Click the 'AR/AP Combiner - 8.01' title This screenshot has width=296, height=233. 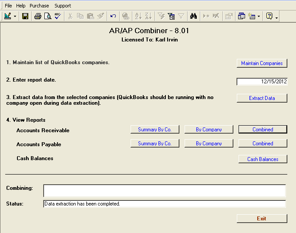[x=149, y=31]
